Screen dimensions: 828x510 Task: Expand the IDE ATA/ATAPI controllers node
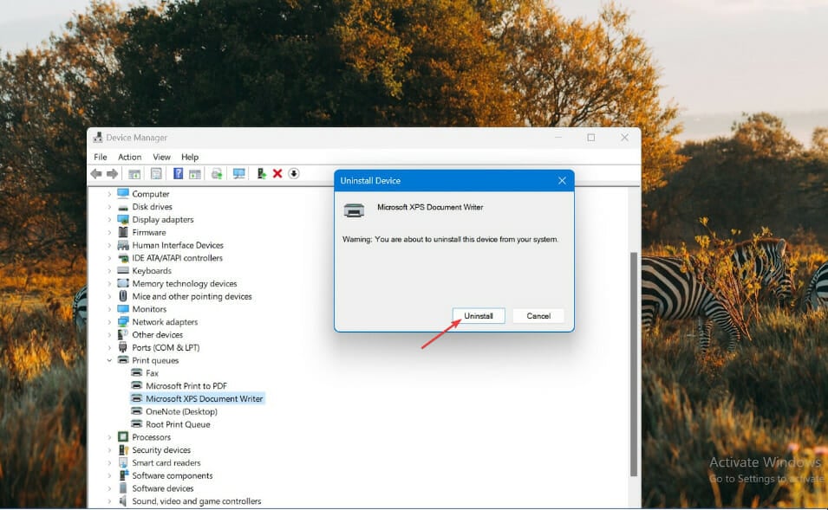(109, 258)
